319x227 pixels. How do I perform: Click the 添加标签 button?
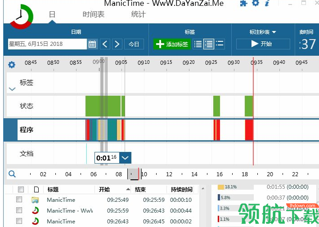(172, 44)
